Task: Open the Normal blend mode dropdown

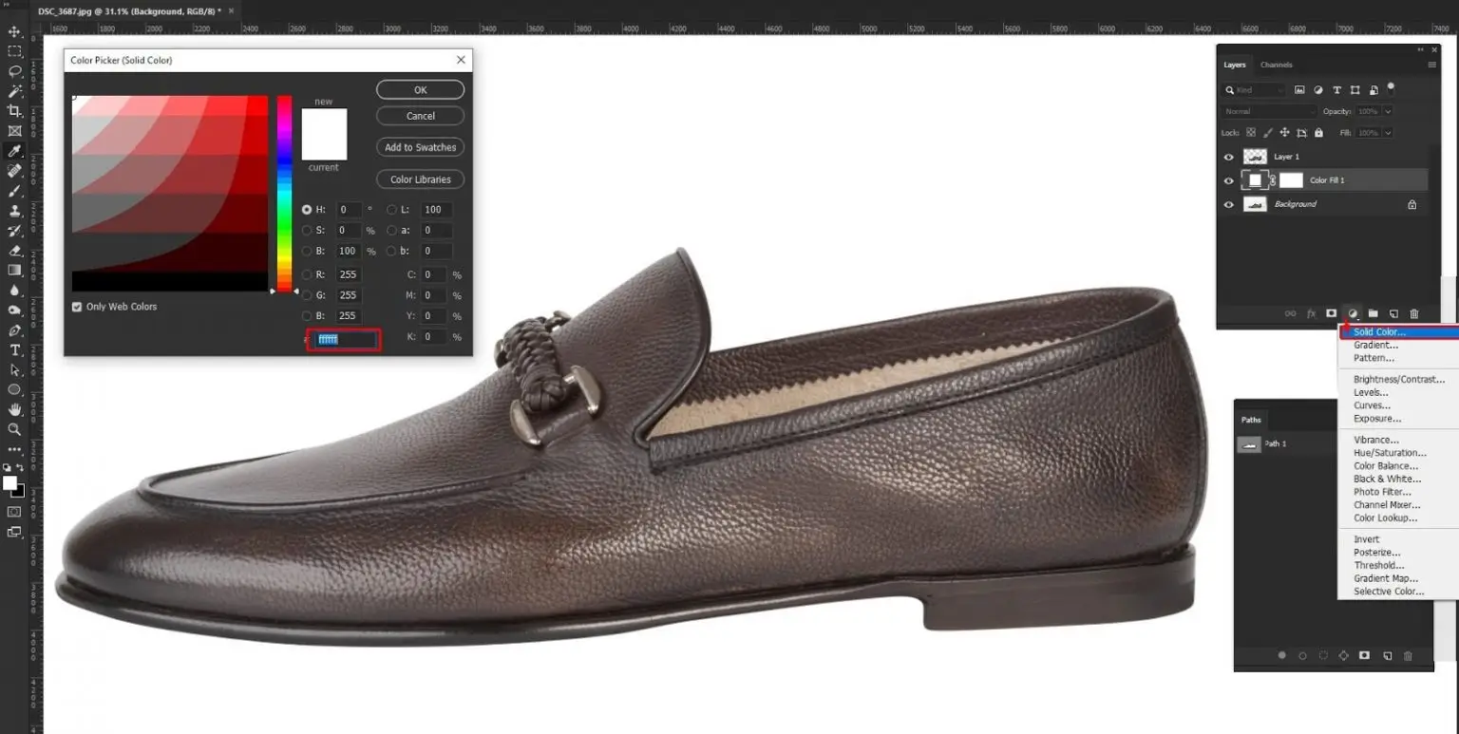Action: pos(1268,111)
